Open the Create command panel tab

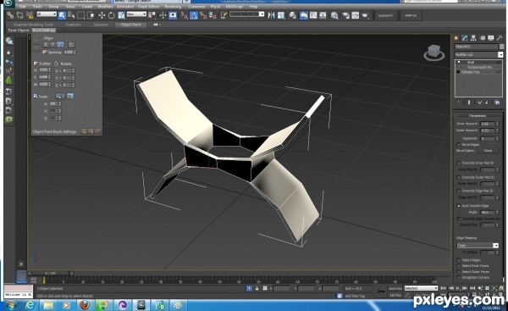coord(456,38)
